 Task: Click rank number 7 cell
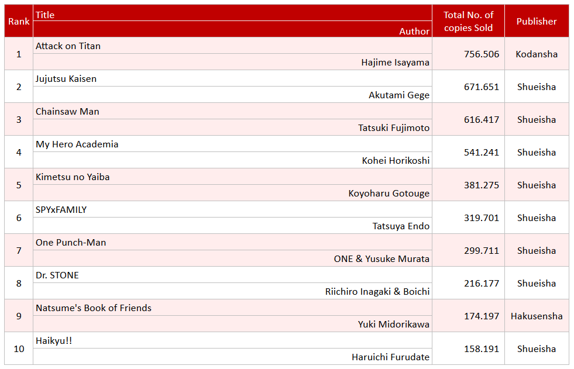tap(19, 250)
